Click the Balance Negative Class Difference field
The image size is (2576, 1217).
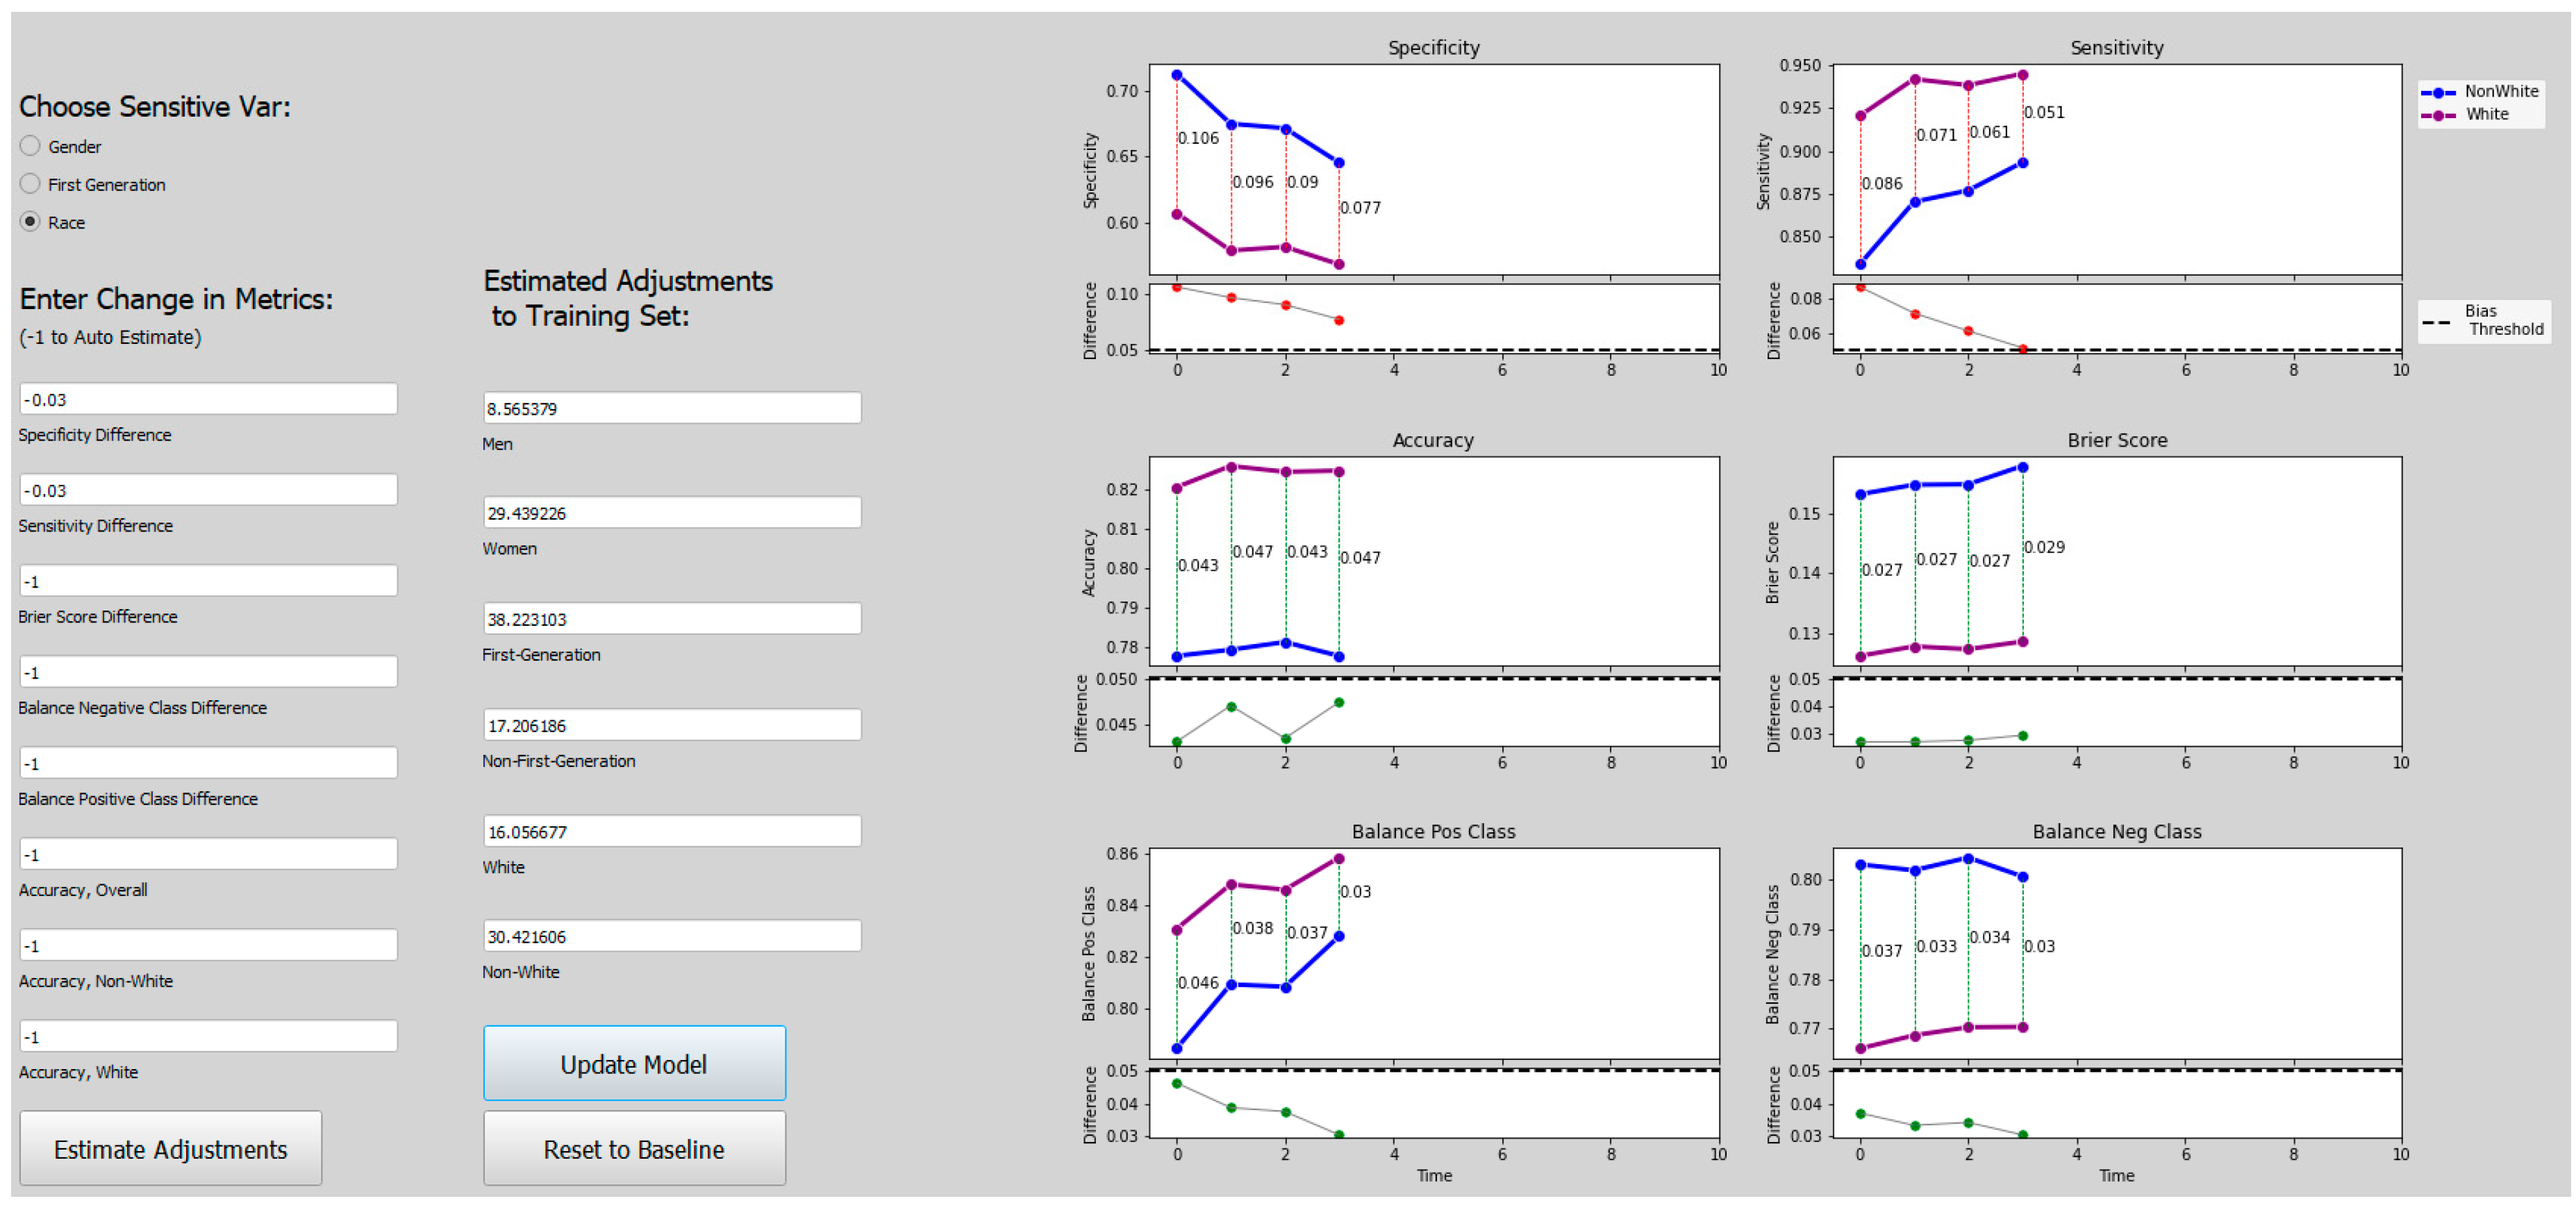click(208, 672)
